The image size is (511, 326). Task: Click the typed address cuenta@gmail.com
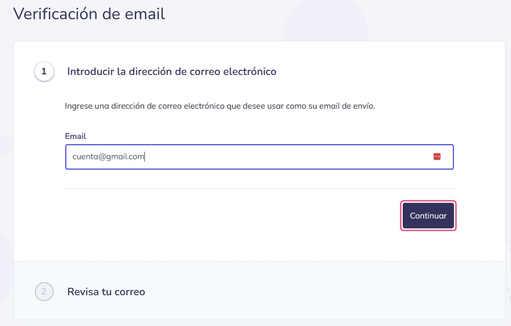[x=108, y=156]
